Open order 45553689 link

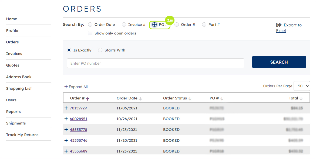tap(79, 151)
